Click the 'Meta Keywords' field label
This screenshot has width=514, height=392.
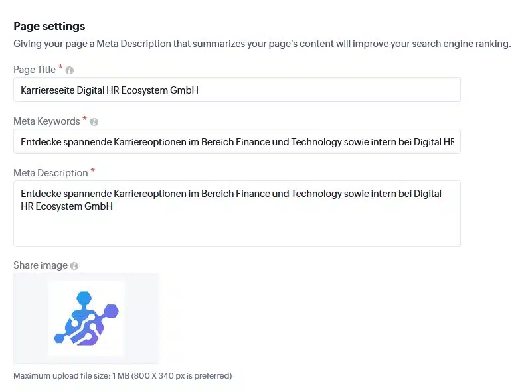46,121
